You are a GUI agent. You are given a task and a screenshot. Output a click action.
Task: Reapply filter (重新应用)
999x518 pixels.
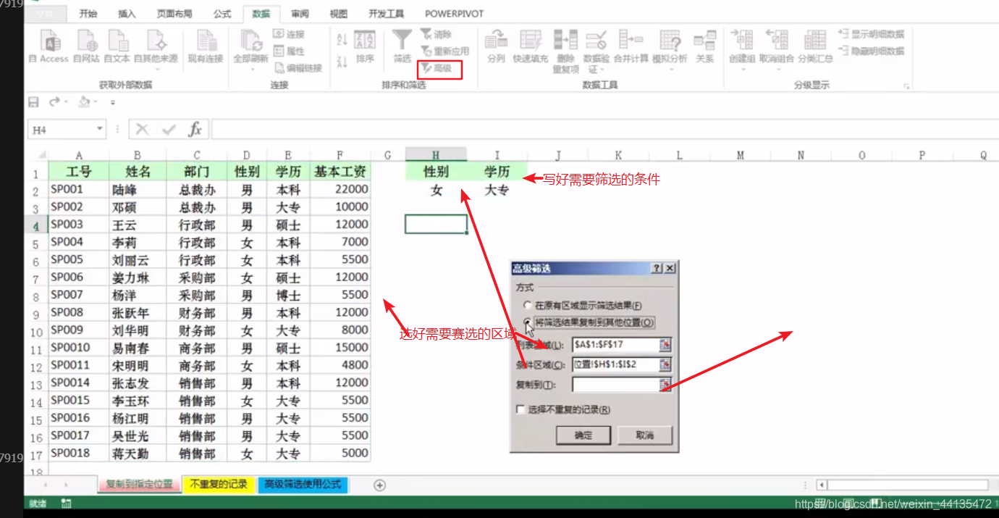click(x=444, y=51)
